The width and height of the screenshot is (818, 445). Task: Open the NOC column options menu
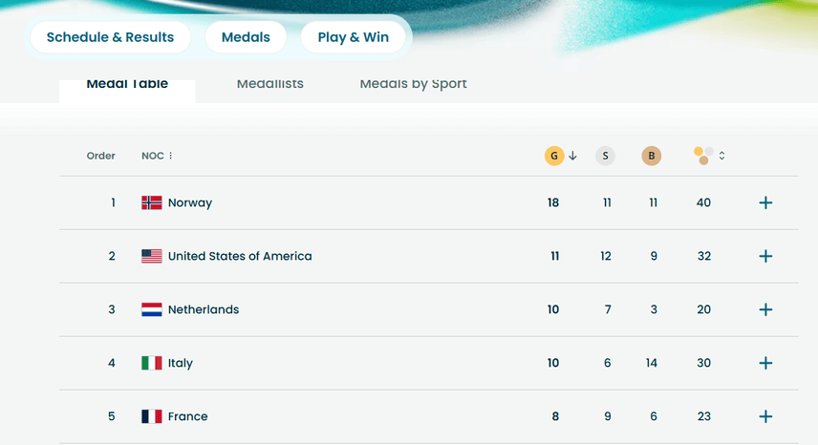click(171, 156)
